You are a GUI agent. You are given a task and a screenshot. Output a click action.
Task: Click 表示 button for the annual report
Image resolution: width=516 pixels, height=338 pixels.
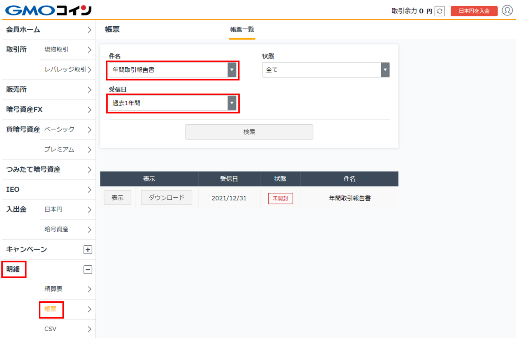117,198
